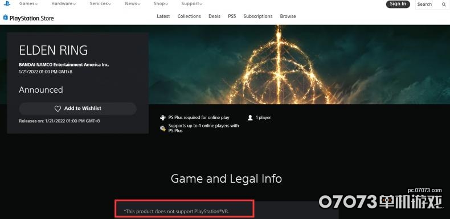Click the PlayStation logo icon in top bar
This screenshot has height=219, width=450.
pos(7,3)
